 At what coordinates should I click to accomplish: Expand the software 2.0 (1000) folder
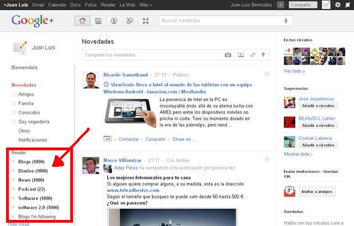pyautogui.click(x=13, y=207)
